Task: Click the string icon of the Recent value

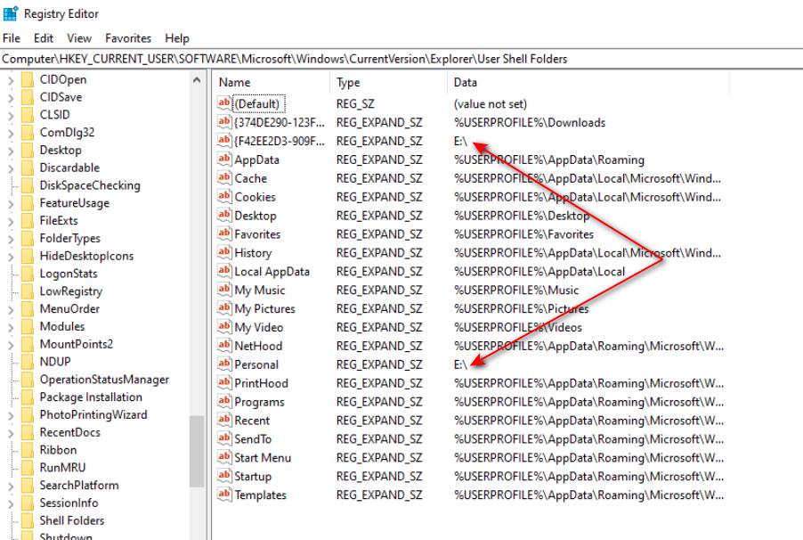Action: [223, 420]
